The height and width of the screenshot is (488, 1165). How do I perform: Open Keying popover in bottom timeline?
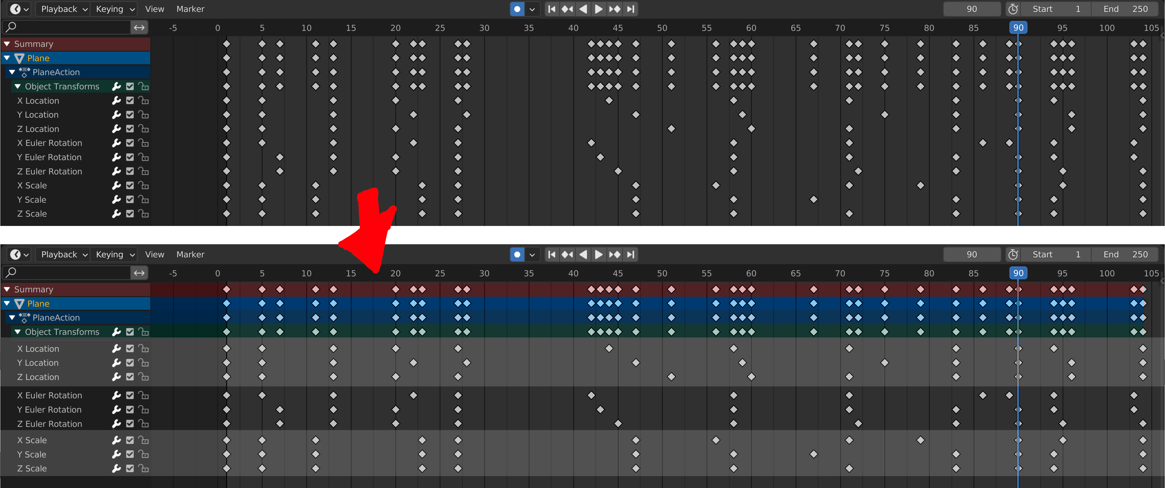[114, 255]
